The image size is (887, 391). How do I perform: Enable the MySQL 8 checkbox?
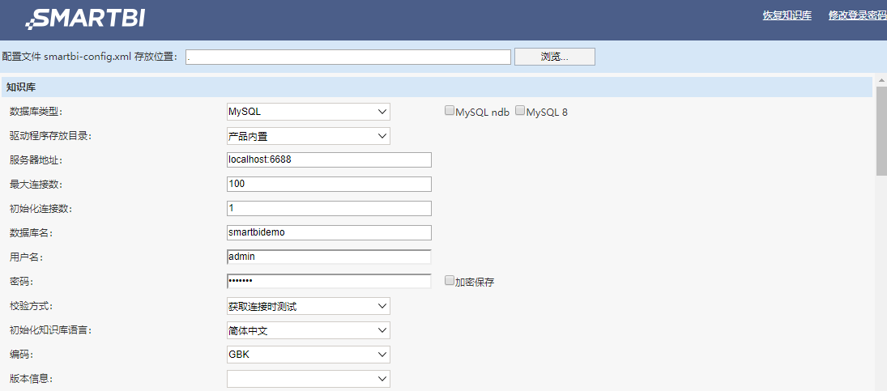point(520,111)
